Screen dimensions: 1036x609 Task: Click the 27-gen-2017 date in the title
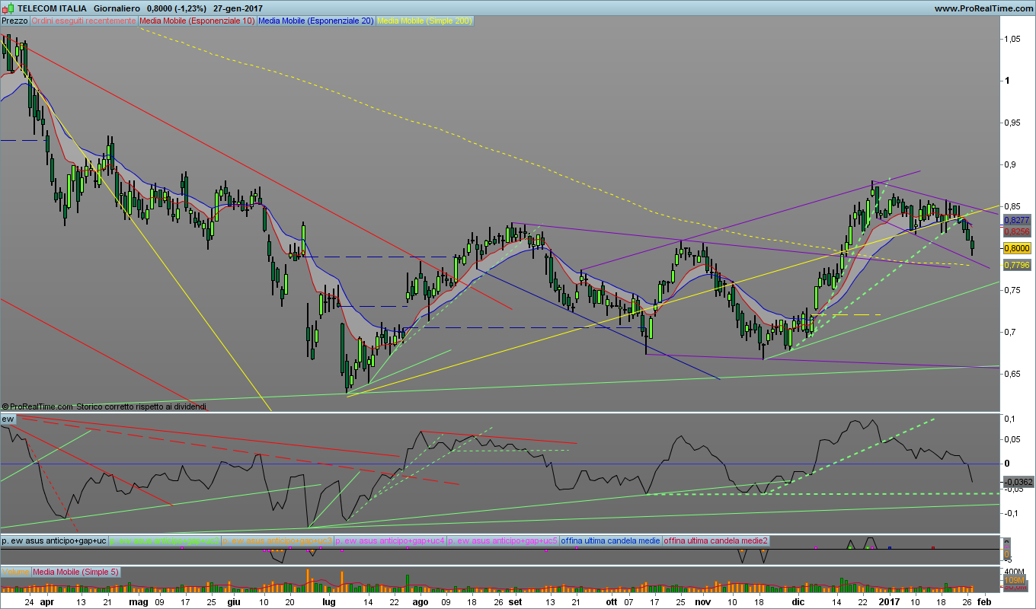(238, 8)
